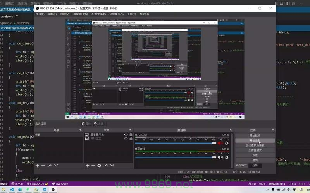The image size is (310, 193).
Task: Hide the 显示器采集 source using its eye icon
Action: point(126,135)
